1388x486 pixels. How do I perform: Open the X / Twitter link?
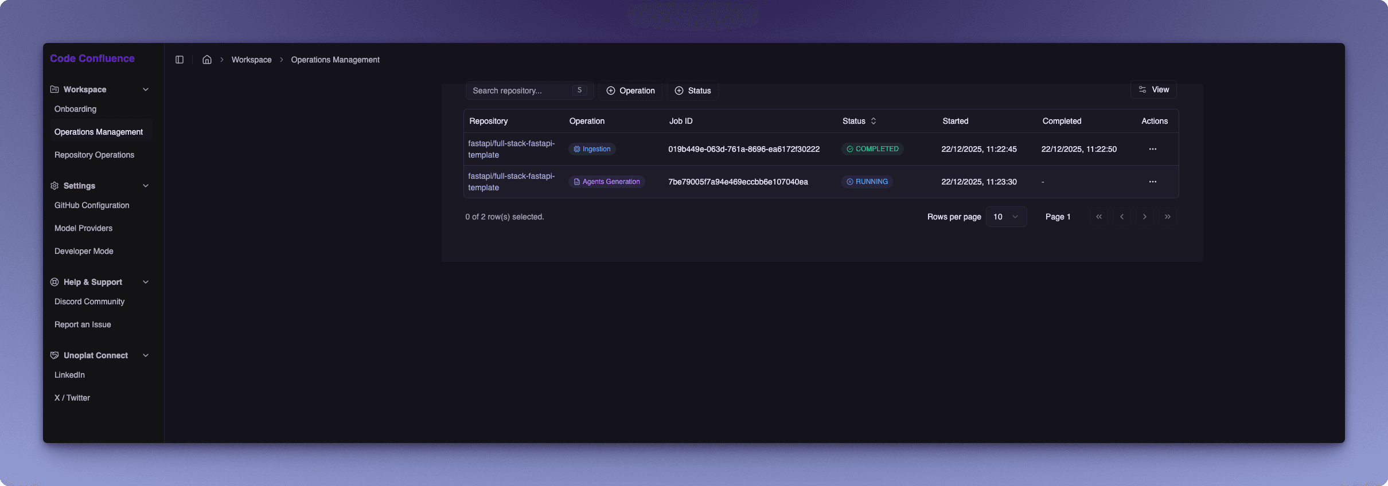coord(72,398)
